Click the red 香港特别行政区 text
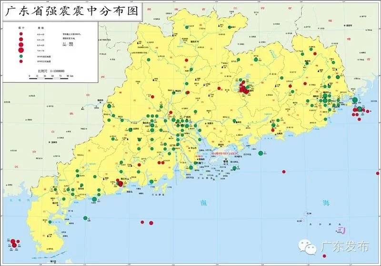Screen dimensions: 381x266 pyautogui.click(x=224, y=153)
